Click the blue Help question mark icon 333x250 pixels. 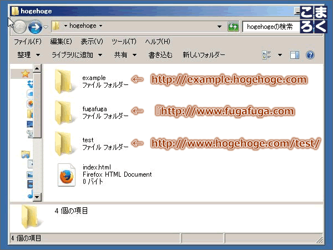click(310, 55)
